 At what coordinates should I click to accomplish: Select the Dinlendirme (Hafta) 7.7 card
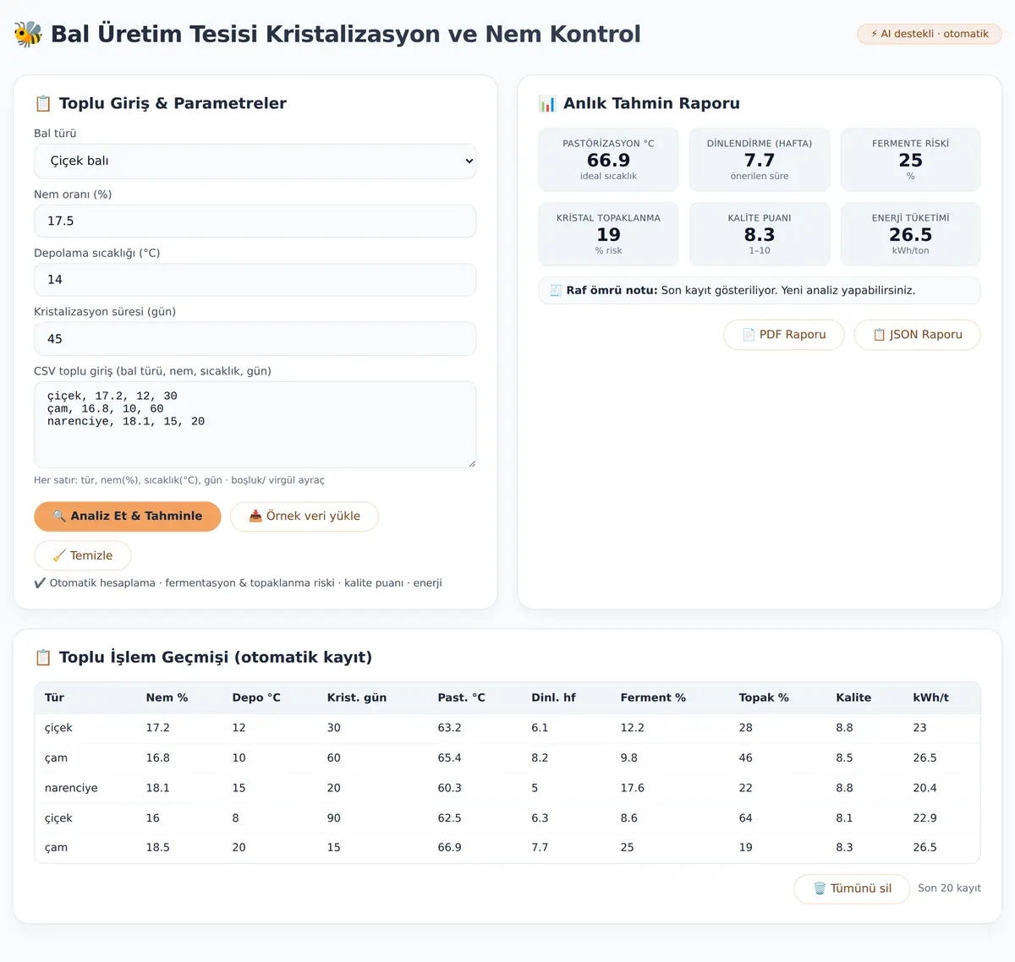[760, 160]
